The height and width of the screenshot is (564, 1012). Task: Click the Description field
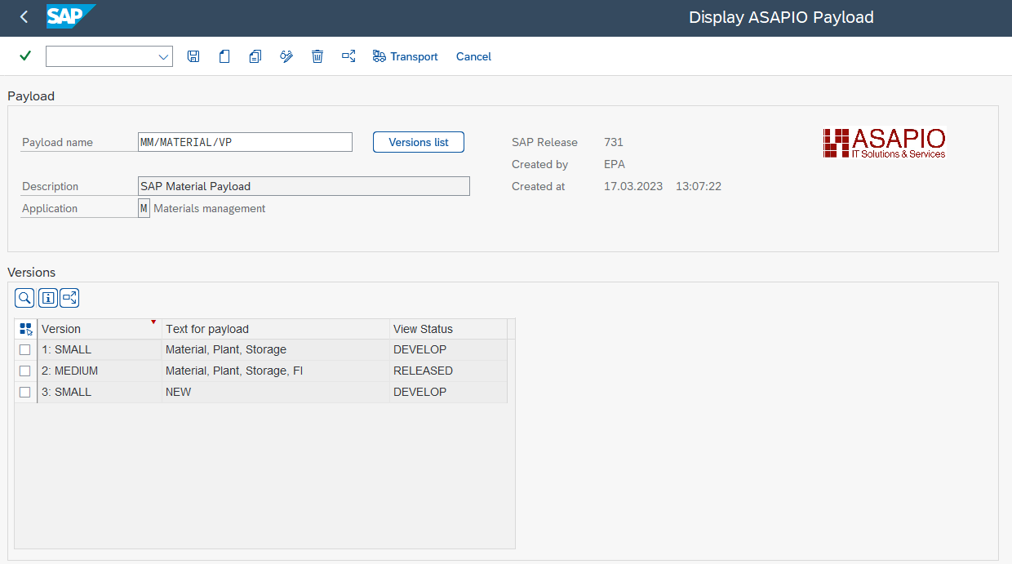click(x=304, y=186)
